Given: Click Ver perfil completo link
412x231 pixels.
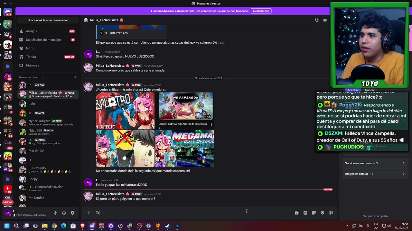Looking at the screenshot, I should (x=375, y=216).
